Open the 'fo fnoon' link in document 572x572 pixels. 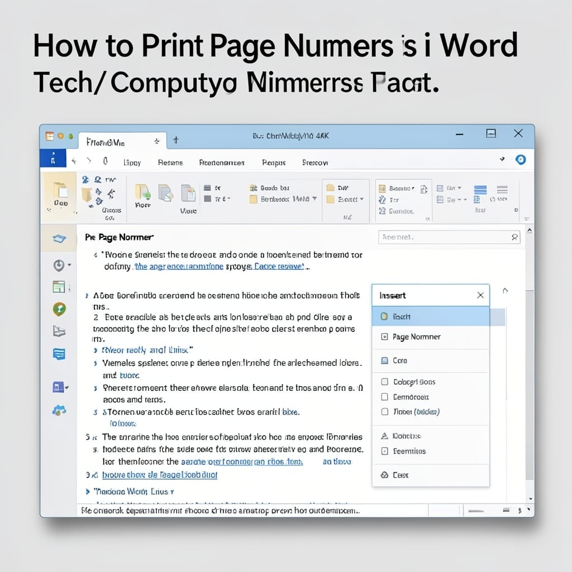[x=123, y=423]
